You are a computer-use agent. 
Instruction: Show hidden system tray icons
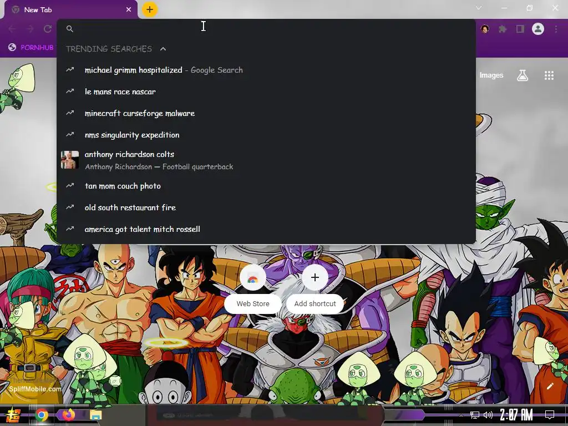coord(461,415)
